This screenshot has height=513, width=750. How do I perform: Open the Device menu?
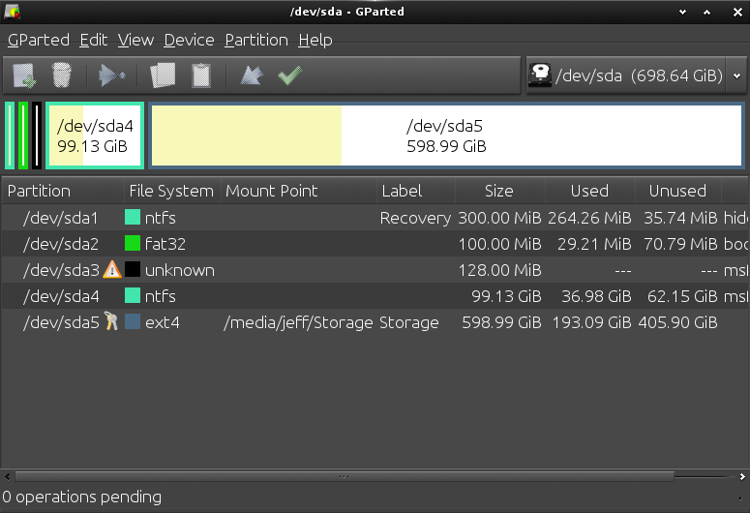tap(189, 41)
